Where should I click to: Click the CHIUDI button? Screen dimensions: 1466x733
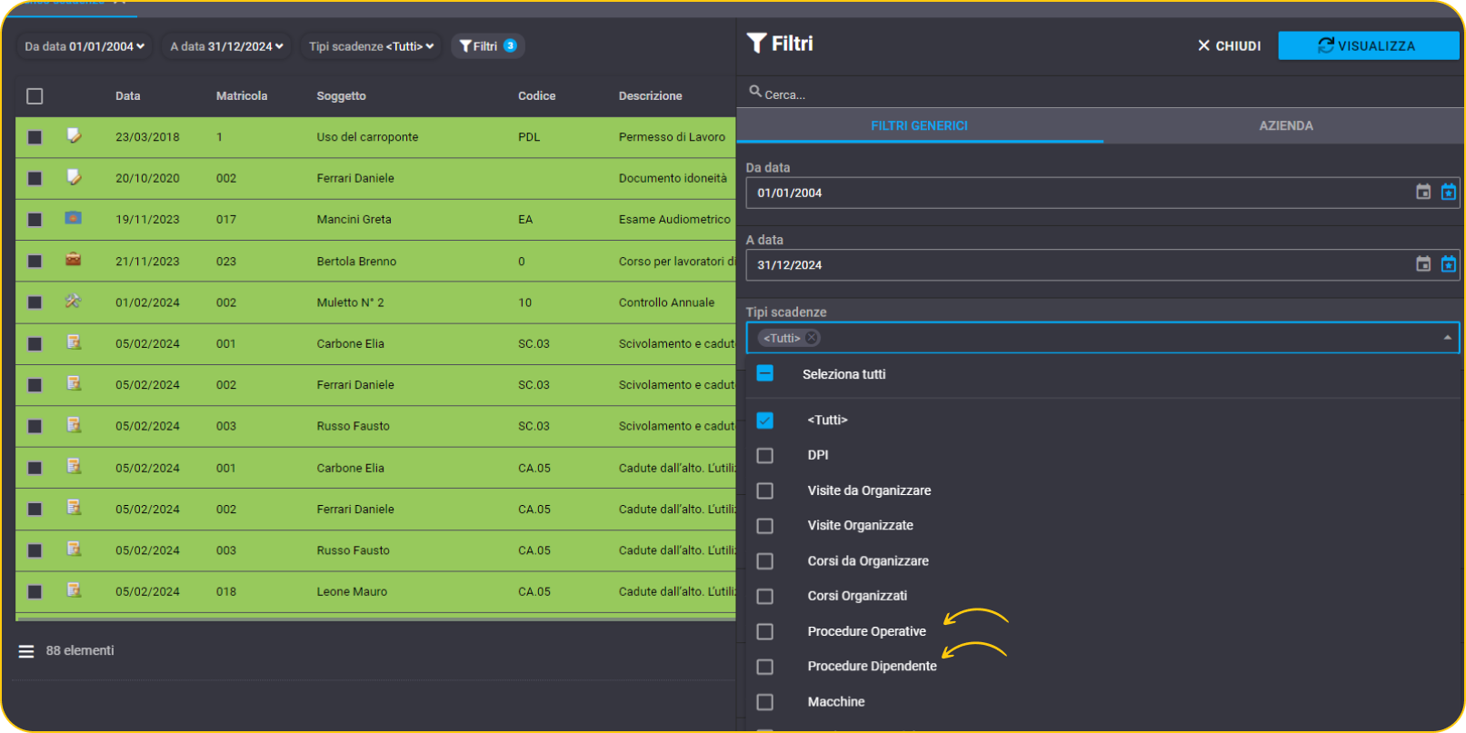coord(1229,45)
